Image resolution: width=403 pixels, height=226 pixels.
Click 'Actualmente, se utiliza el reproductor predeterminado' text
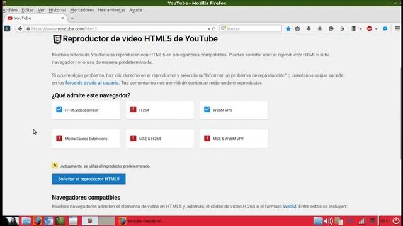pos(105,166)
